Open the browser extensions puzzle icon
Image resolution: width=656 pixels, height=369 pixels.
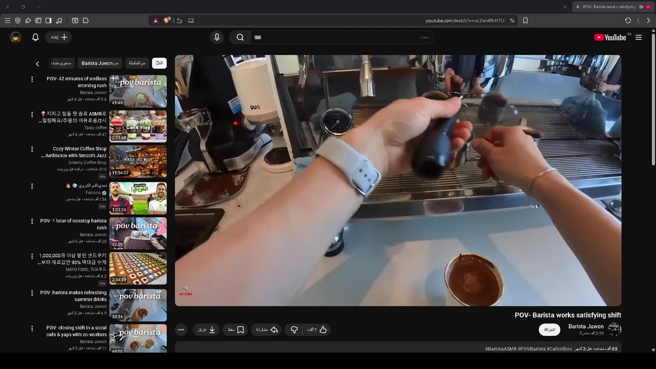[x=86, y=20]
